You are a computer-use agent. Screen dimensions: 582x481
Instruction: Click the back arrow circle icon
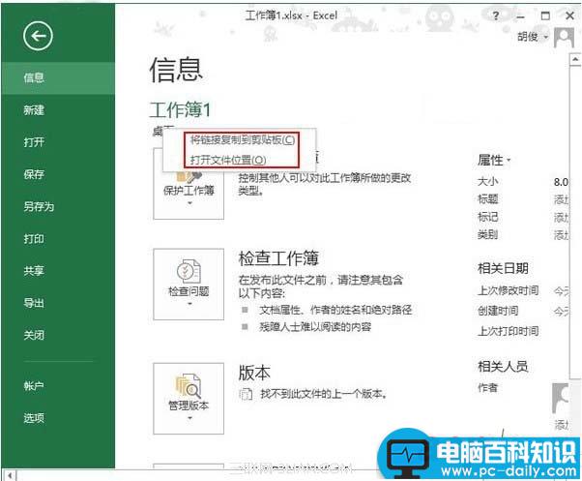(38, 36)
